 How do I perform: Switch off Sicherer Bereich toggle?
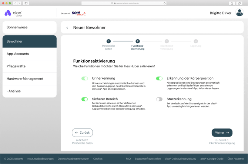click(x=85, y=99)
